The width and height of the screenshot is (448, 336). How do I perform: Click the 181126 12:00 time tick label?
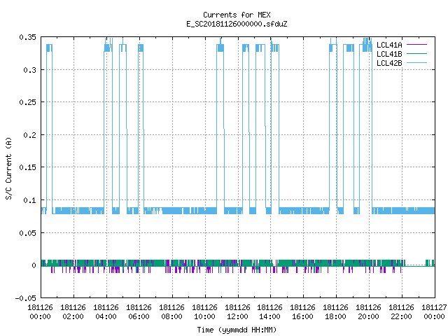pos(237,312)
